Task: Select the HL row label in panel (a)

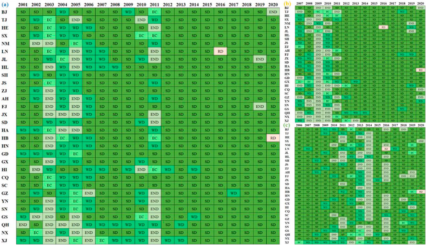Action: pyautogui.click(x=5, y=67)
